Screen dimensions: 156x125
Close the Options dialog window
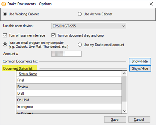pyautogui.click(x=151, y=4)
